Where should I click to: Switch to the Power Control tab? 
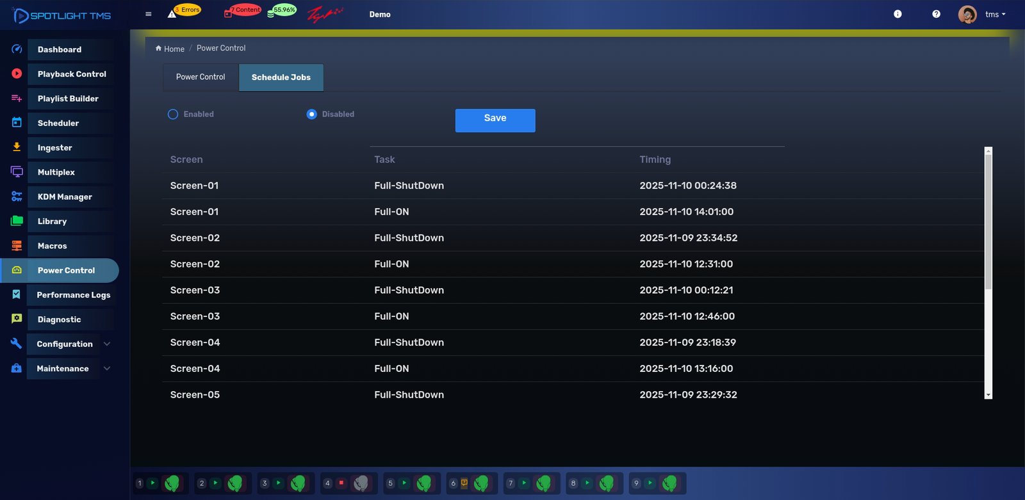[x=201, y=77]
